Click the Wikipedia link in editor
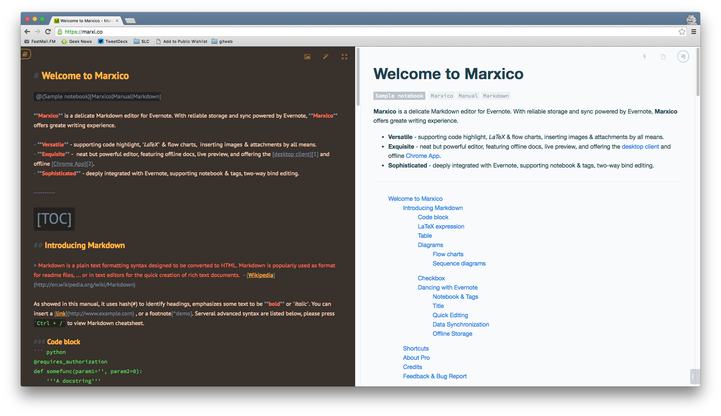This screenshot has height=416, width=721. point(261,275)
